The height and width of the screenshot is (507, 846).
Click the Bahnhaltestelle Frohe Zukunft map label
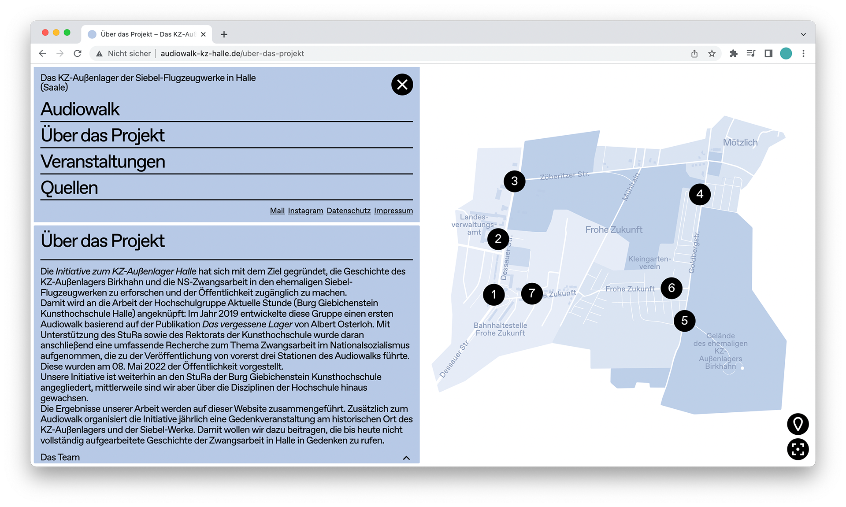(x=500, y=329)
